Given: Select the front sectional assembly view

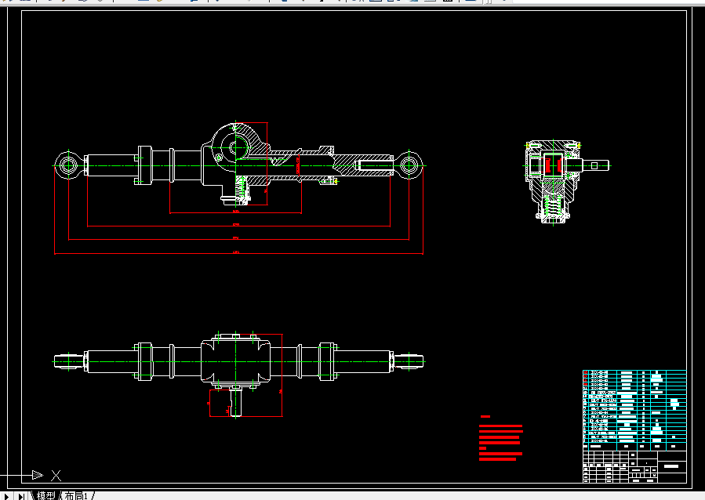Looking at the screenshot, I should 238,188.
